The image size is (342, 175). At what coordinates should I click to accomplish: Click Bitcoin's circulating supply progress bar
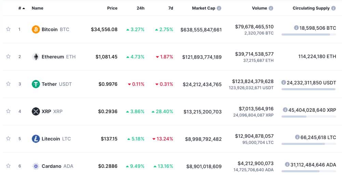pyautogui.click(x=309, y=35)
